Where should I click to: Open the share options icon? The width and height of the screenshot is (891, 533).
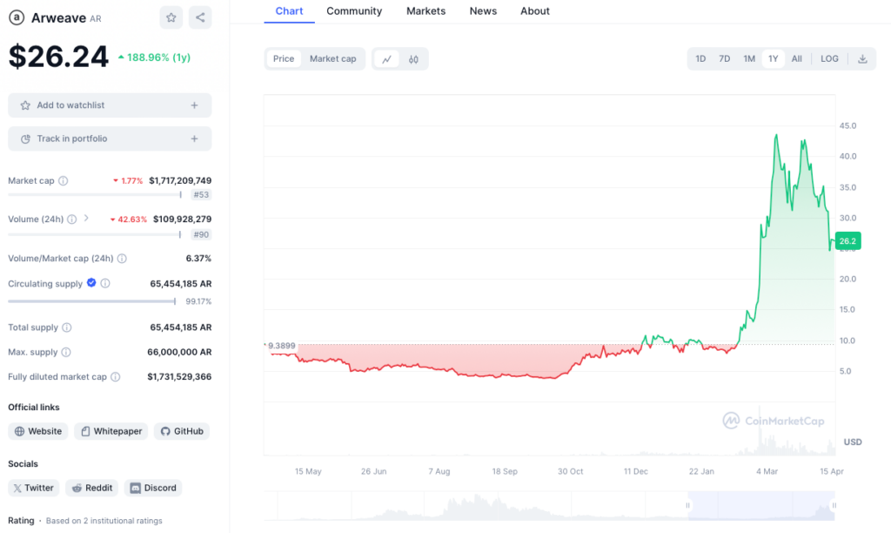pyautogui.click(x=200, y=17)
